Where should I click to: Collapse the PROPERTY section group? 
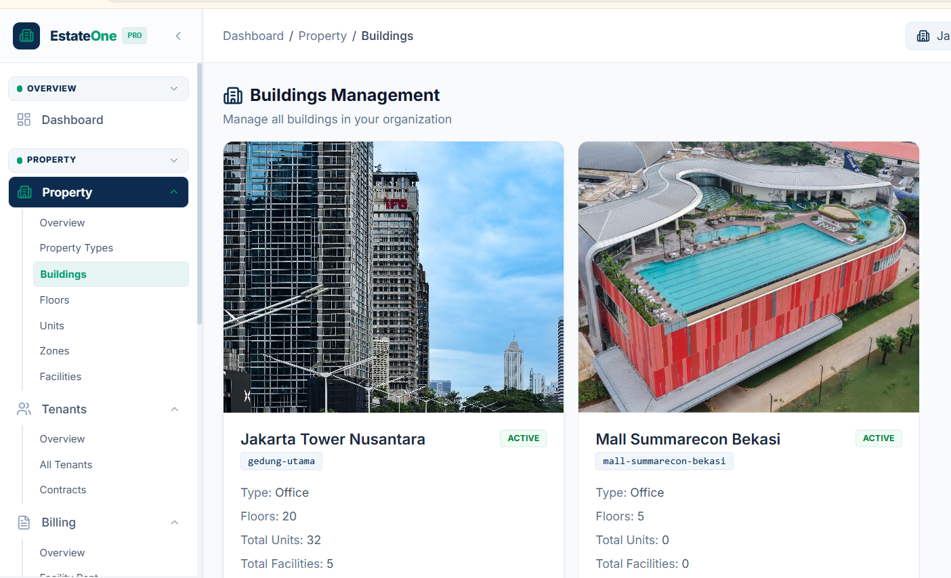pyautogui.click(x=174, y=160)
